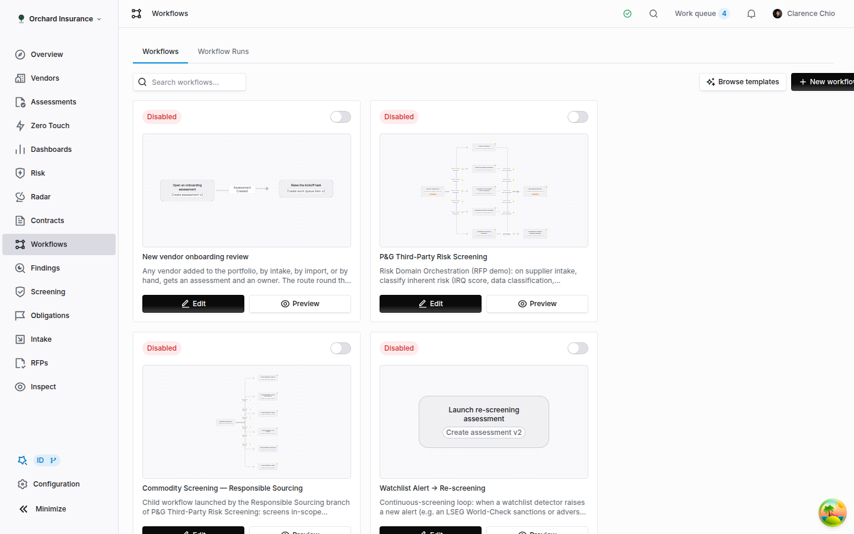Click the green status check icon
854x534 pixels.
coord(627,14)
